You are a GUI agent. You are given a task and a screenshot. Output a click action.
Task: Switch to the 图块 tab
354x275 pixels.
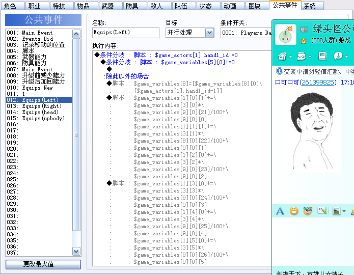(x=257, y=6)
